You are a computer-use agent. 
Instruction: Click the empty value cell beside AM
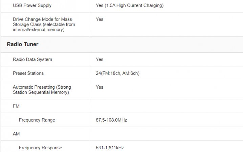[167, 134]
